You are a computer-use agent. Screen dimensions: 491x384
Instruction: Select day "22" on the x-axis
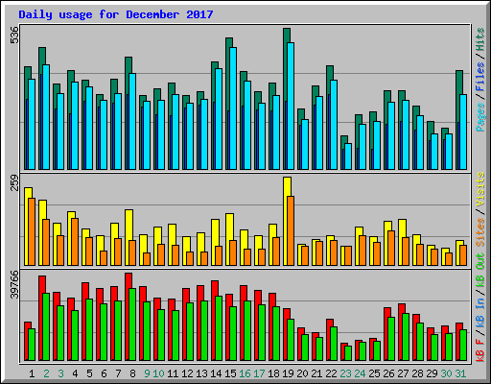coord(331,373)
